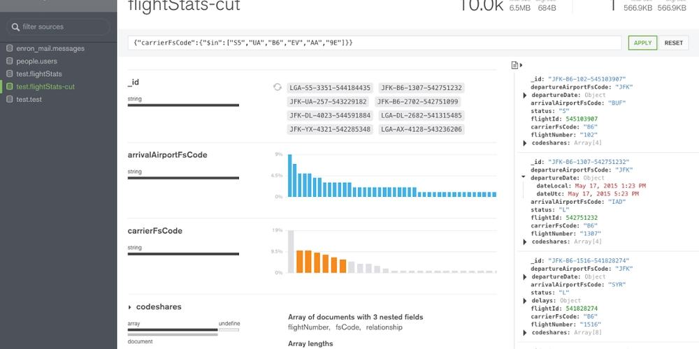The image size is (699, 349).
Task: Click the undefined type bar under codeshares
Action: click(x=229, y=330)
